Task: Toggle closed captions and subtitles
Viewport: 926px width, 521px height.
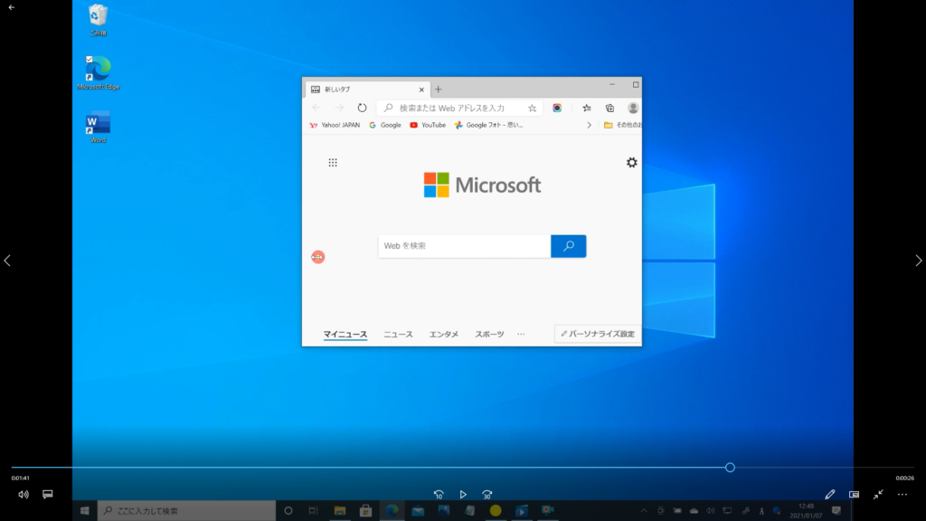Action: 48,495
